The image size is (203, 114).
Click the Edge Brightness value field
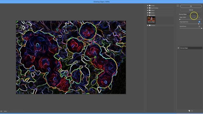click(x=199, y=22)
